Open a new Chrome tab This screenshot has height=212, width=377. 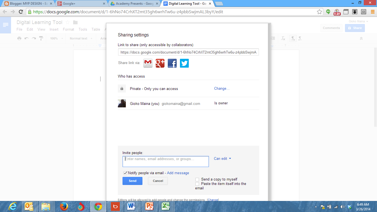(x=219, y=4)
